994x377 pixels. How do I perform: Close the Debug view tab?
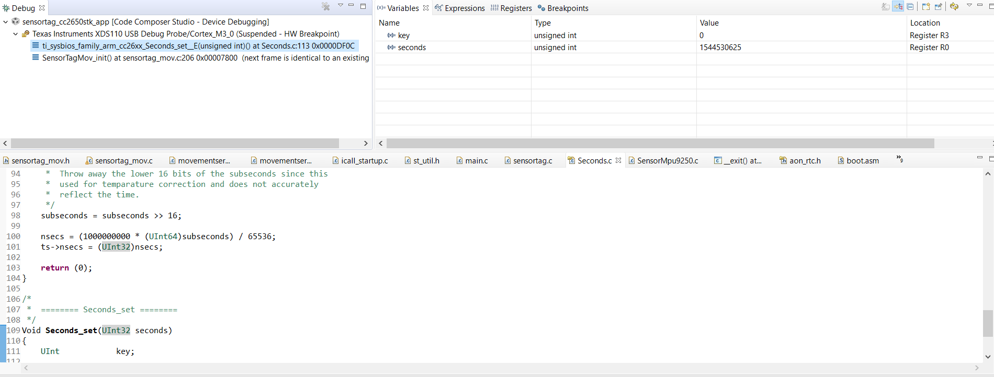coord(42,8)
